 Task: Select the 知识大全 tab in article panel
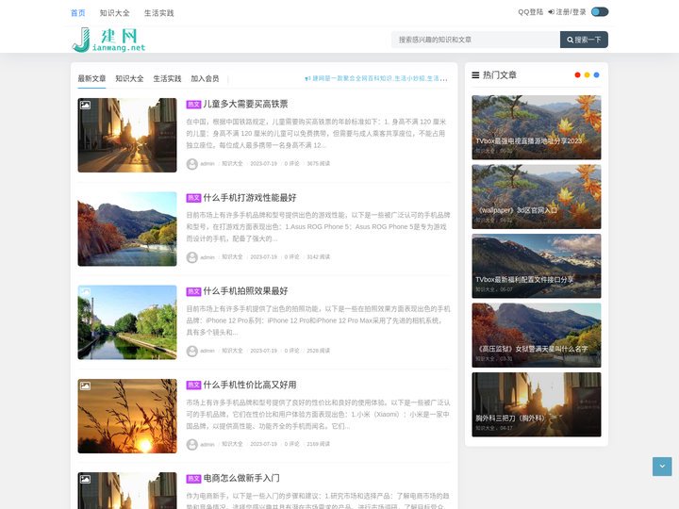129,78
